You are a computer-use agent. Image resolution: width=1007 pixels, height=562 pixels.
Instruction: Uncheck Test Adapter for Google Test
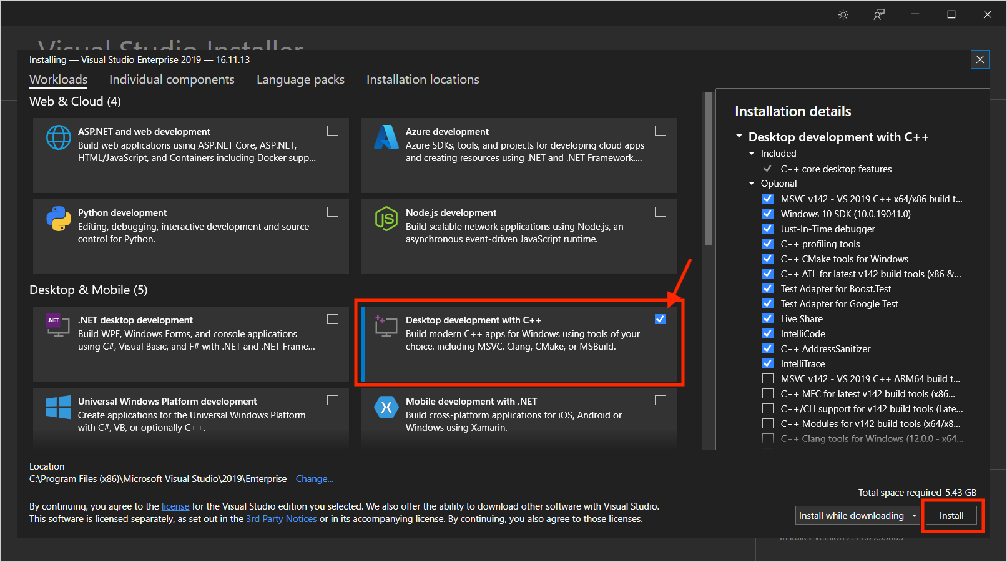pos(768,303)
